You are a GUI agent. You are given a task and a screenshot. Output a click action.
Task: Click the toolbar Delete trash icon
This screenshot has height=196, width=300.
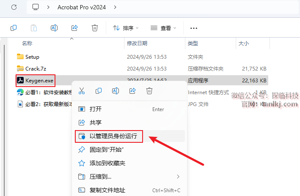click(x=95, y=28)
